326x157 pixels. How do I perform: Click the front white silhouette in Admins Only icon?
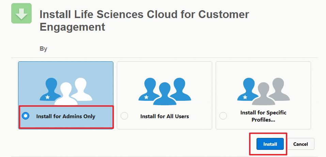pos(66,94)
